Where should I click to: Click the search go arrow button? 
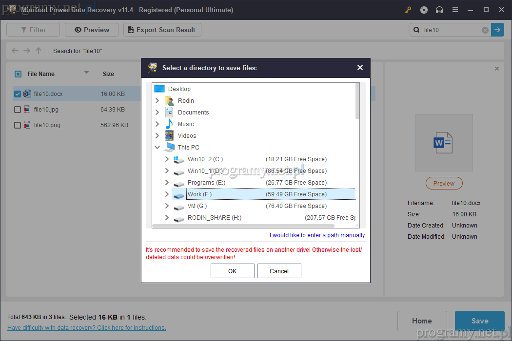(497, 30)
